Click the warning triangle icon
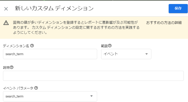This screenshot has height=102, width=188. [x=6, y=23]
